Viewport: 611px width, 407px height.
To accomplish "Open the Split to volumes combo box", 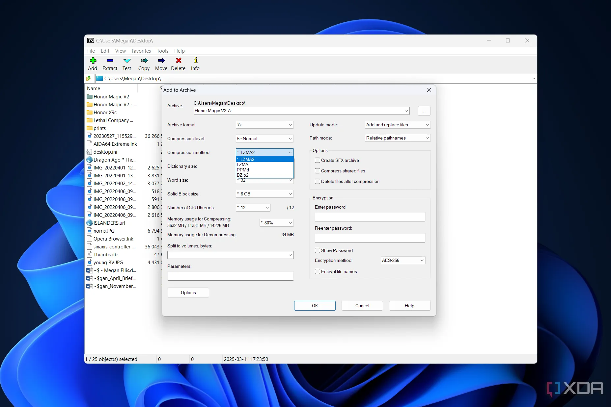I will (230, 255).
